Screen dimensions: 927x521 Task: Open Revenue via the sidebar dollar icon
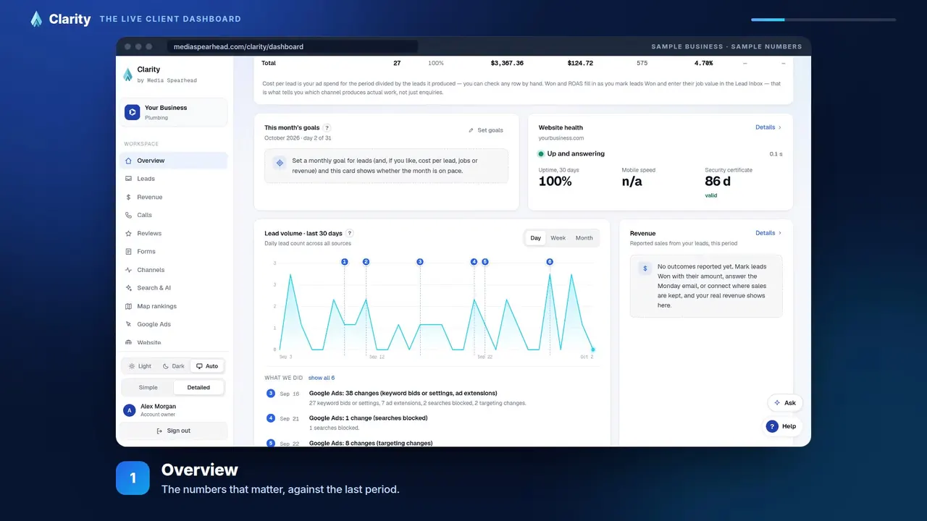[129, 197]
